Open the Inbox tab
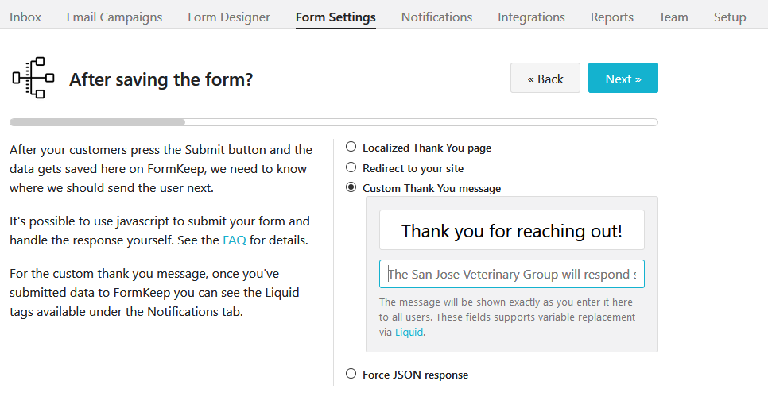 coord(25,17)
